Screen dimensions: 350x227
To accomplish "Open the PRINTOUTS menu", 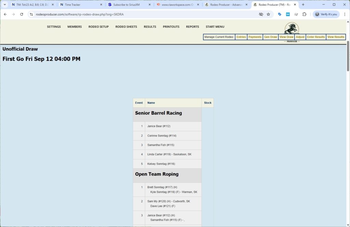I will [x=171, y=27].
